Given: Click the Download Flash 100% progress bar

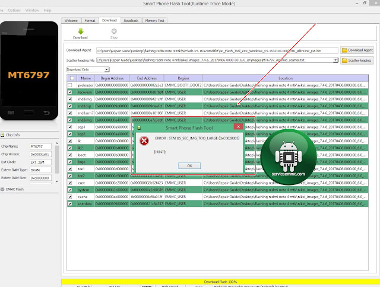Looking at the screenshot, I should tap(220, 282).
